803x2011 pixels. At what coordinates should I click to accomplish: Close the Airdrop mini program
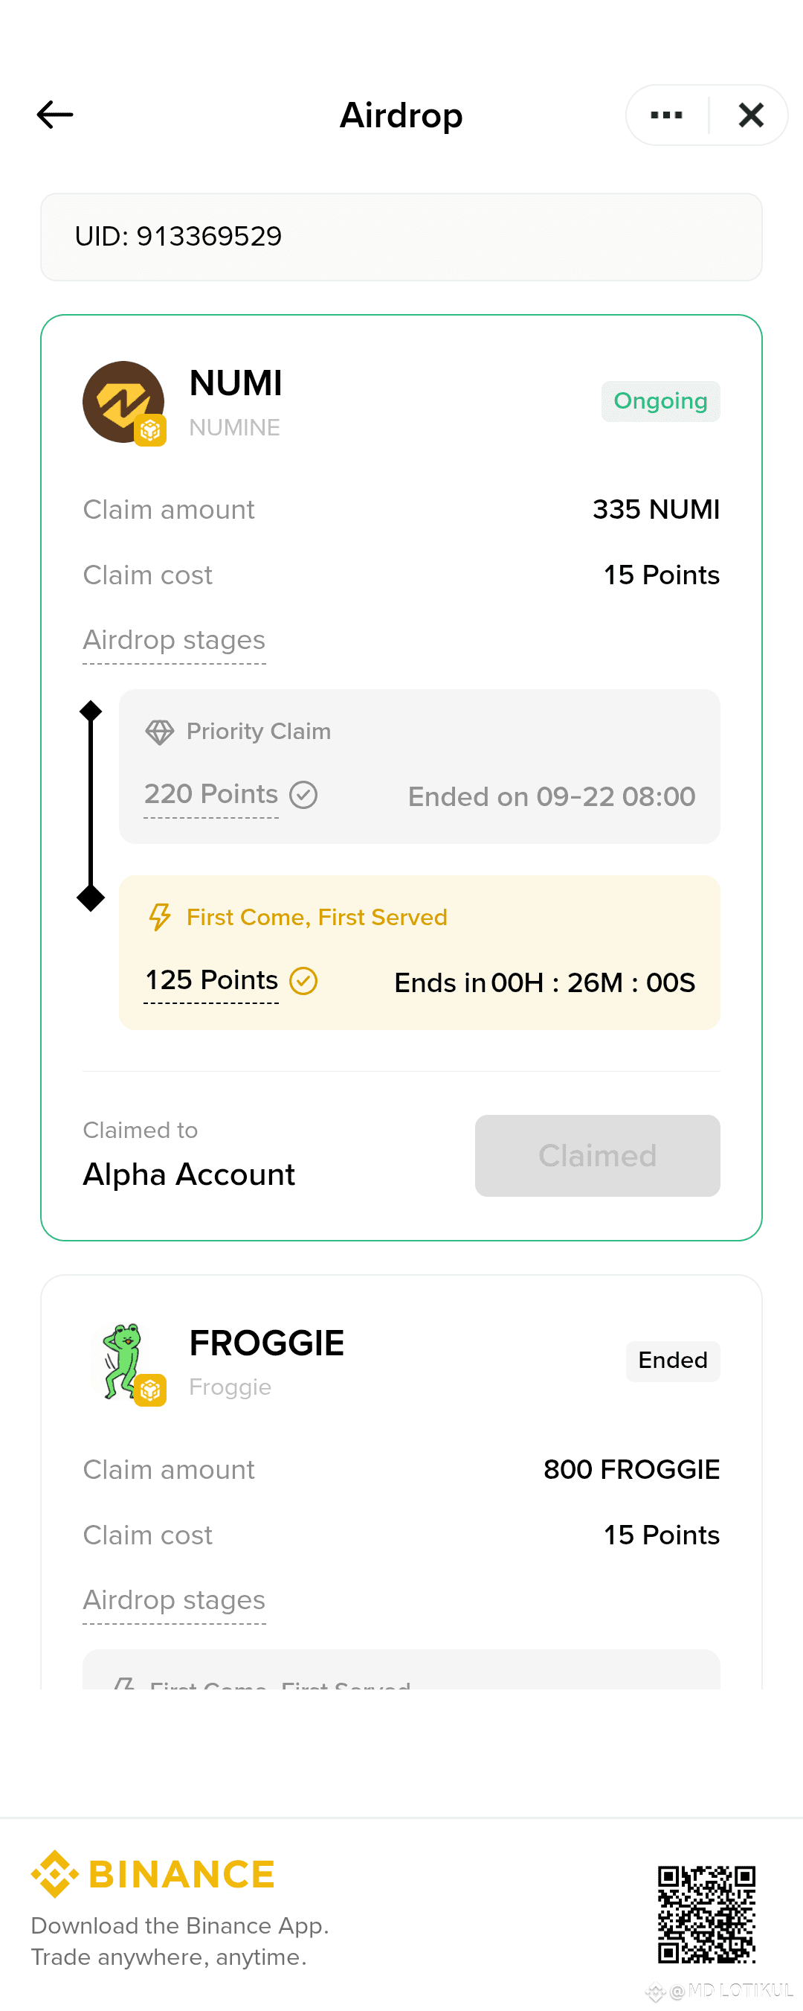751,115
